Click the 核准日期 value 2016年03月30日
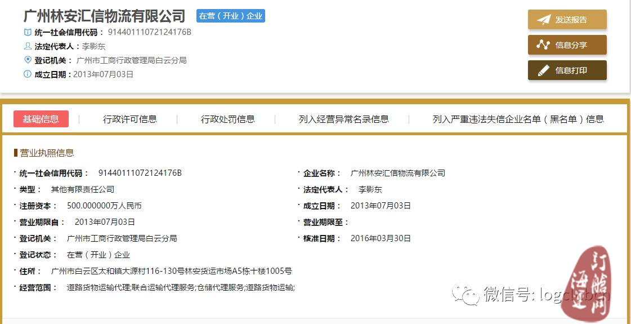Image resolution: width=631 pixels, height=324 pixels. pos(381,238)
